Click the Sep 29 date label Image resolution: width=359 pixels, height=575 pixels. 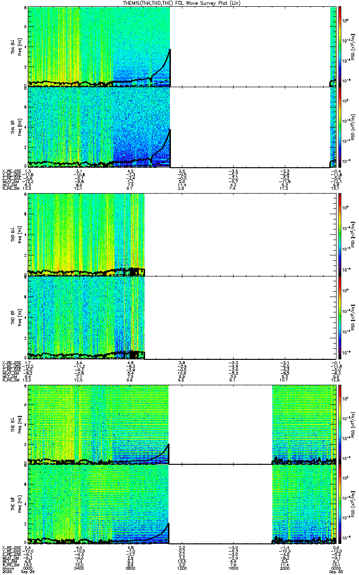tap(29, 572)
